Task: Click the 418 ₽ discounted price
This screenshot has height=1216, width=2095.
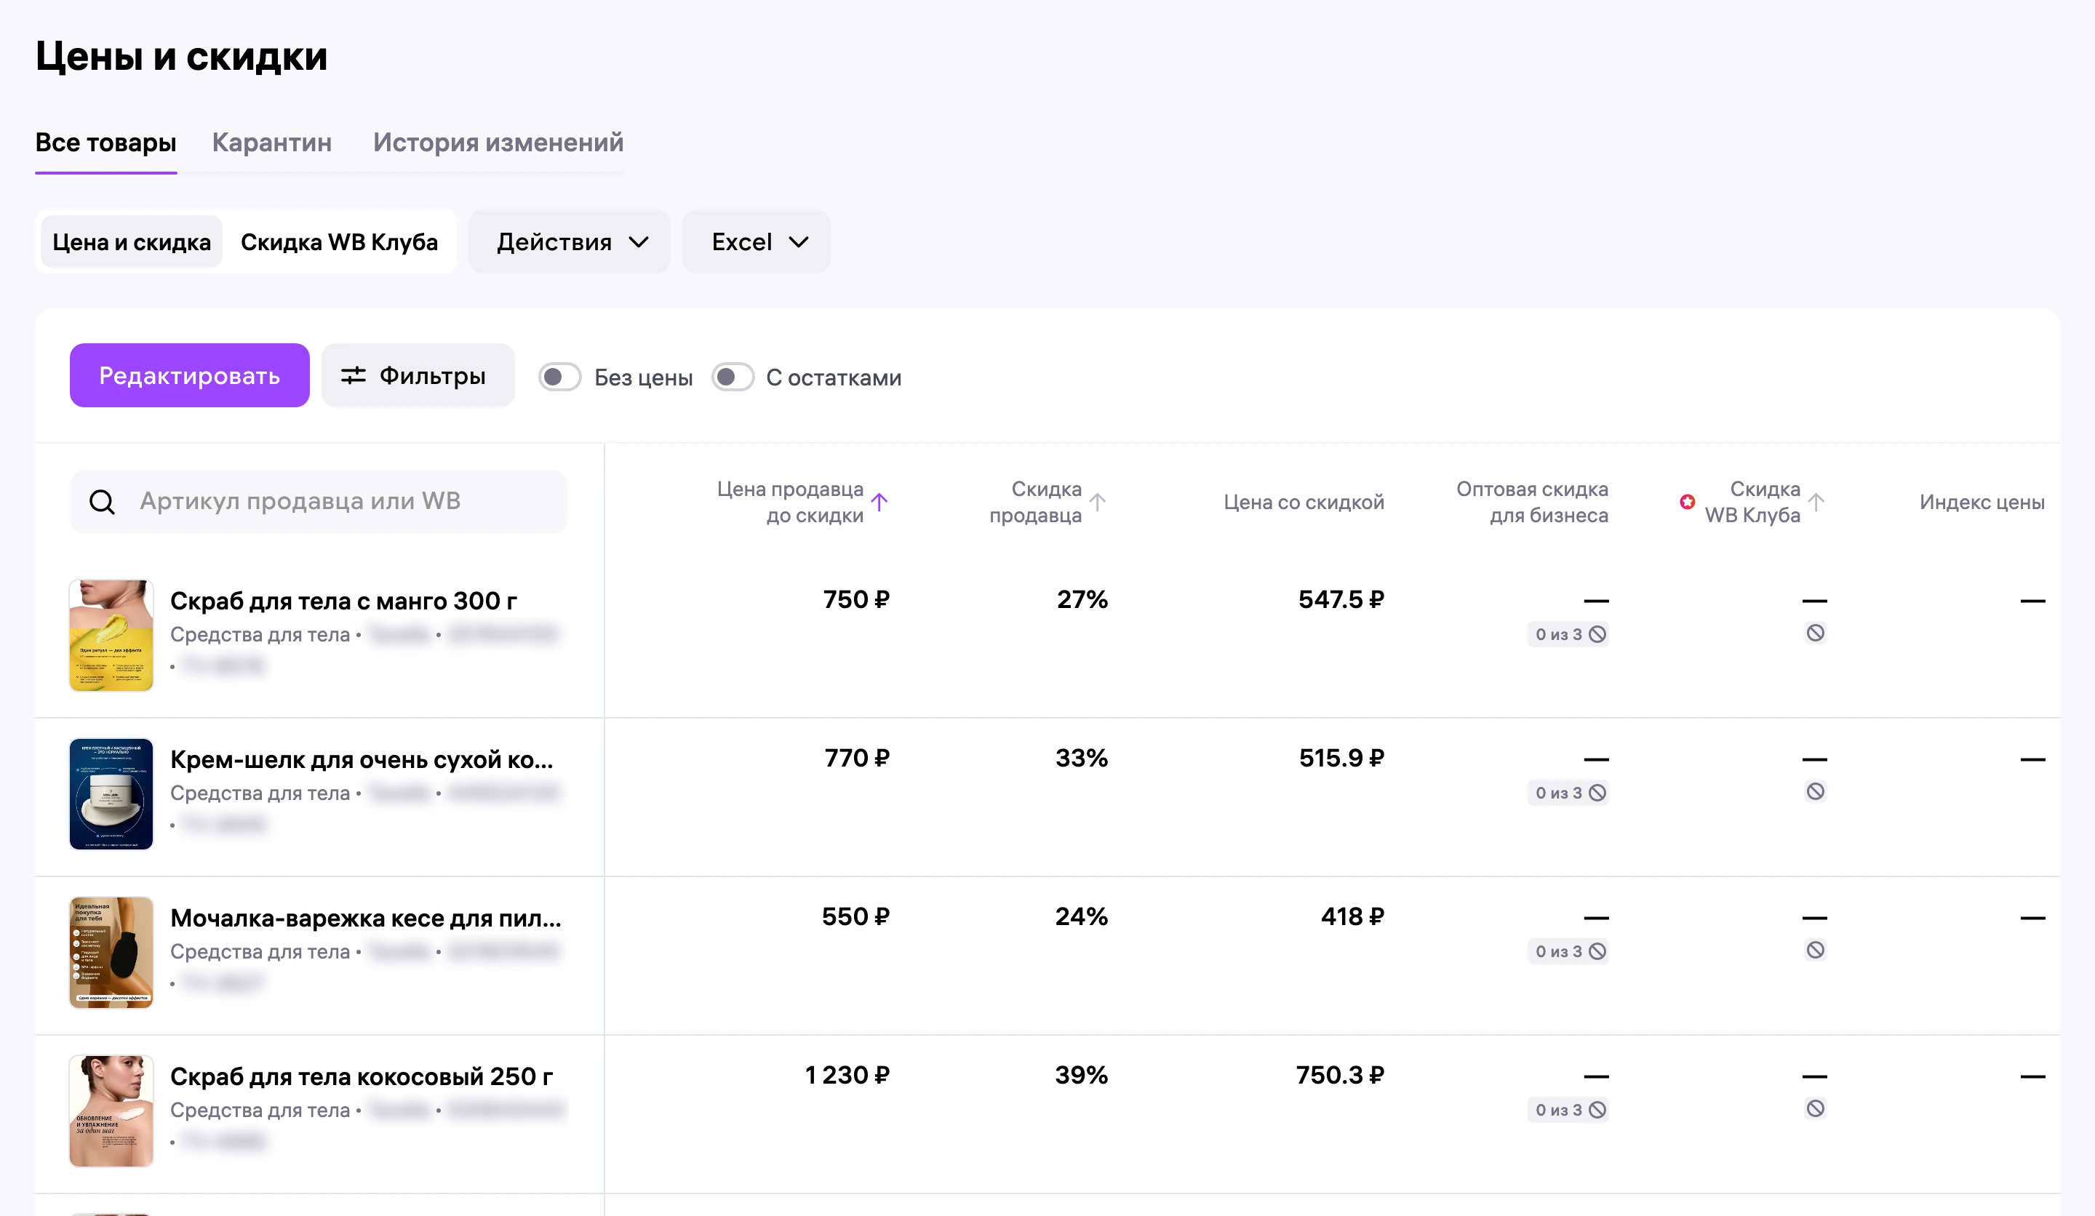Action: [x=1352, y=917]
